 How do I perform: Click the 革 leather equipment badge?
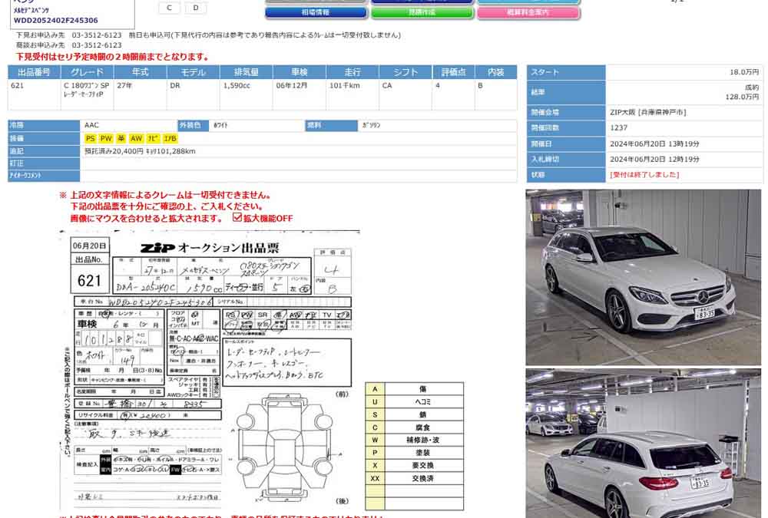point(121,139)
